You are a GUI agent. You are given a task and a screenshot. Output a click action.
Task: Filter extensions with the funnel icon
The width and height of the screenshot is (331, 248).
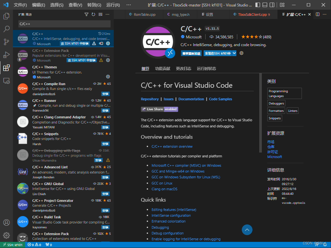coord(86,14)
